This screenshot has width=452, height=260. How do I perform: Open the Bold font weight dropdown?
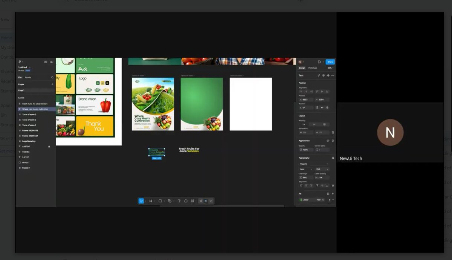pyautogui.click(x=306, y=169)
